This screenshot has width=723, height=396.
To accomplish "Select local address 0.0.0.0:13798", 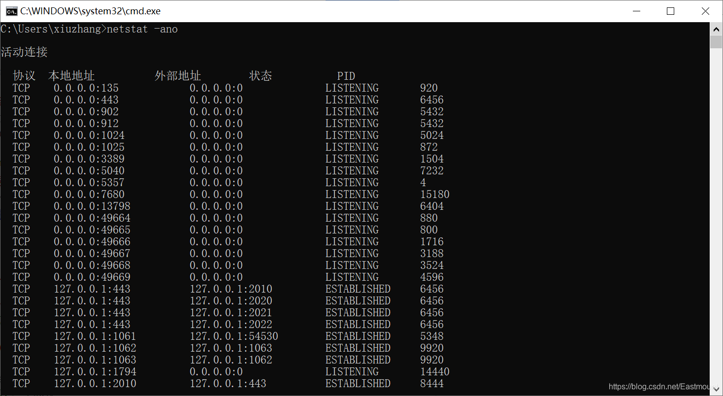I will coord(92,206).
